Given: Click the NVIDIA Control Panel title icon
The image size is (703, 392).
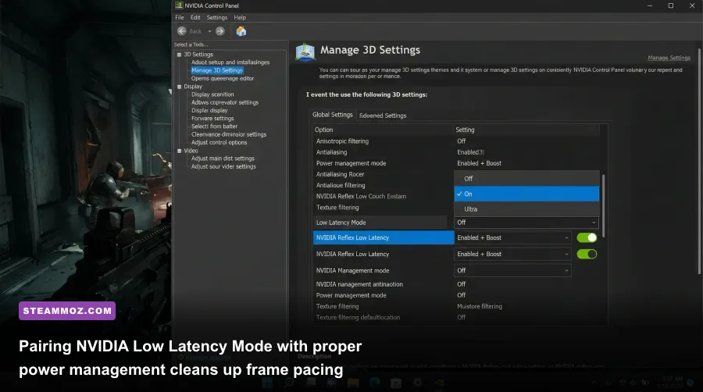Looking at the screenshot, I should click(179, 5).
